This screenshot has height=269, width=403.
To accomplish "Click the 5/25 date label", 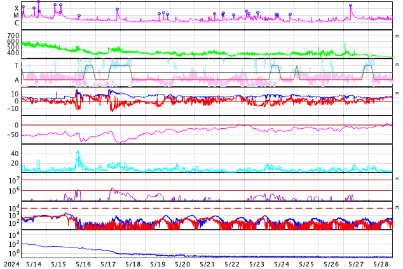I will pyautogui.click(x=306, y=264).
